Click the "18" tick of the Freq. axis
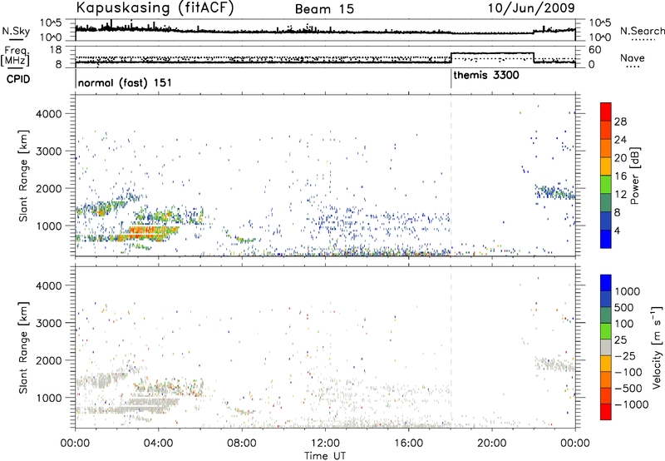Screen dimensions: 665x461 [56, 50]
